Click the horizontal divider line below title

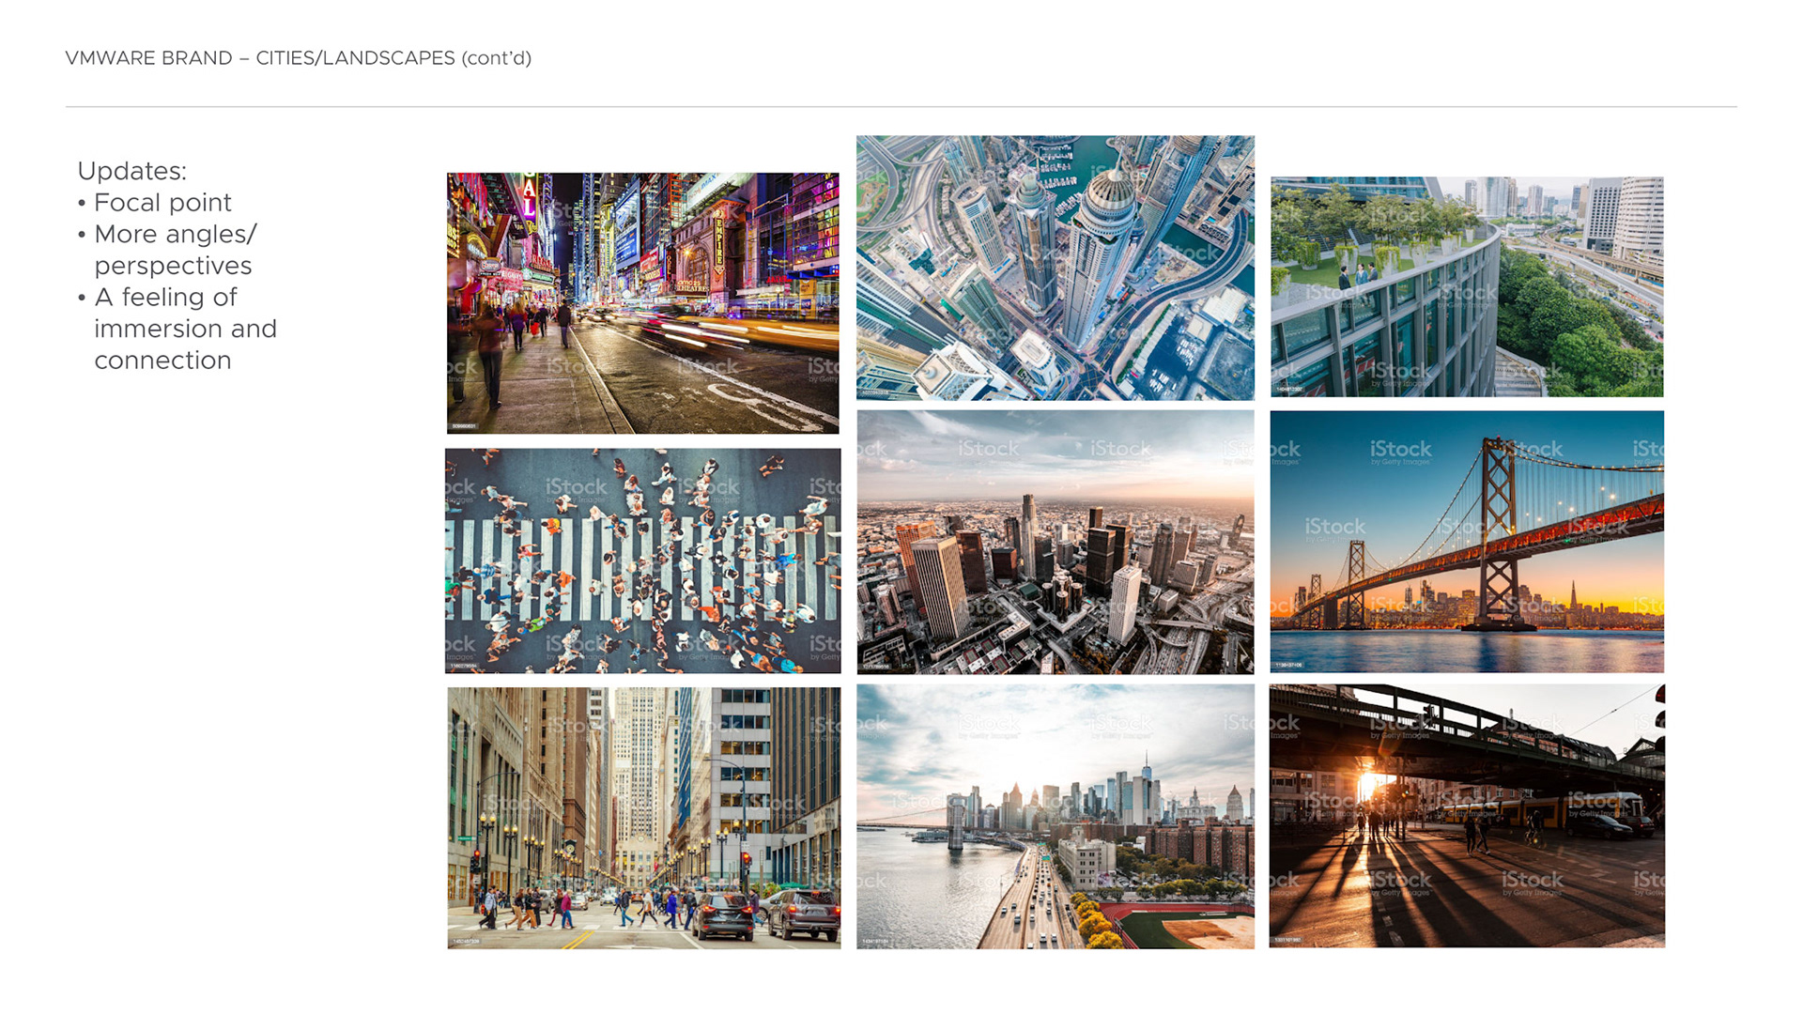[x=901, y=107]
